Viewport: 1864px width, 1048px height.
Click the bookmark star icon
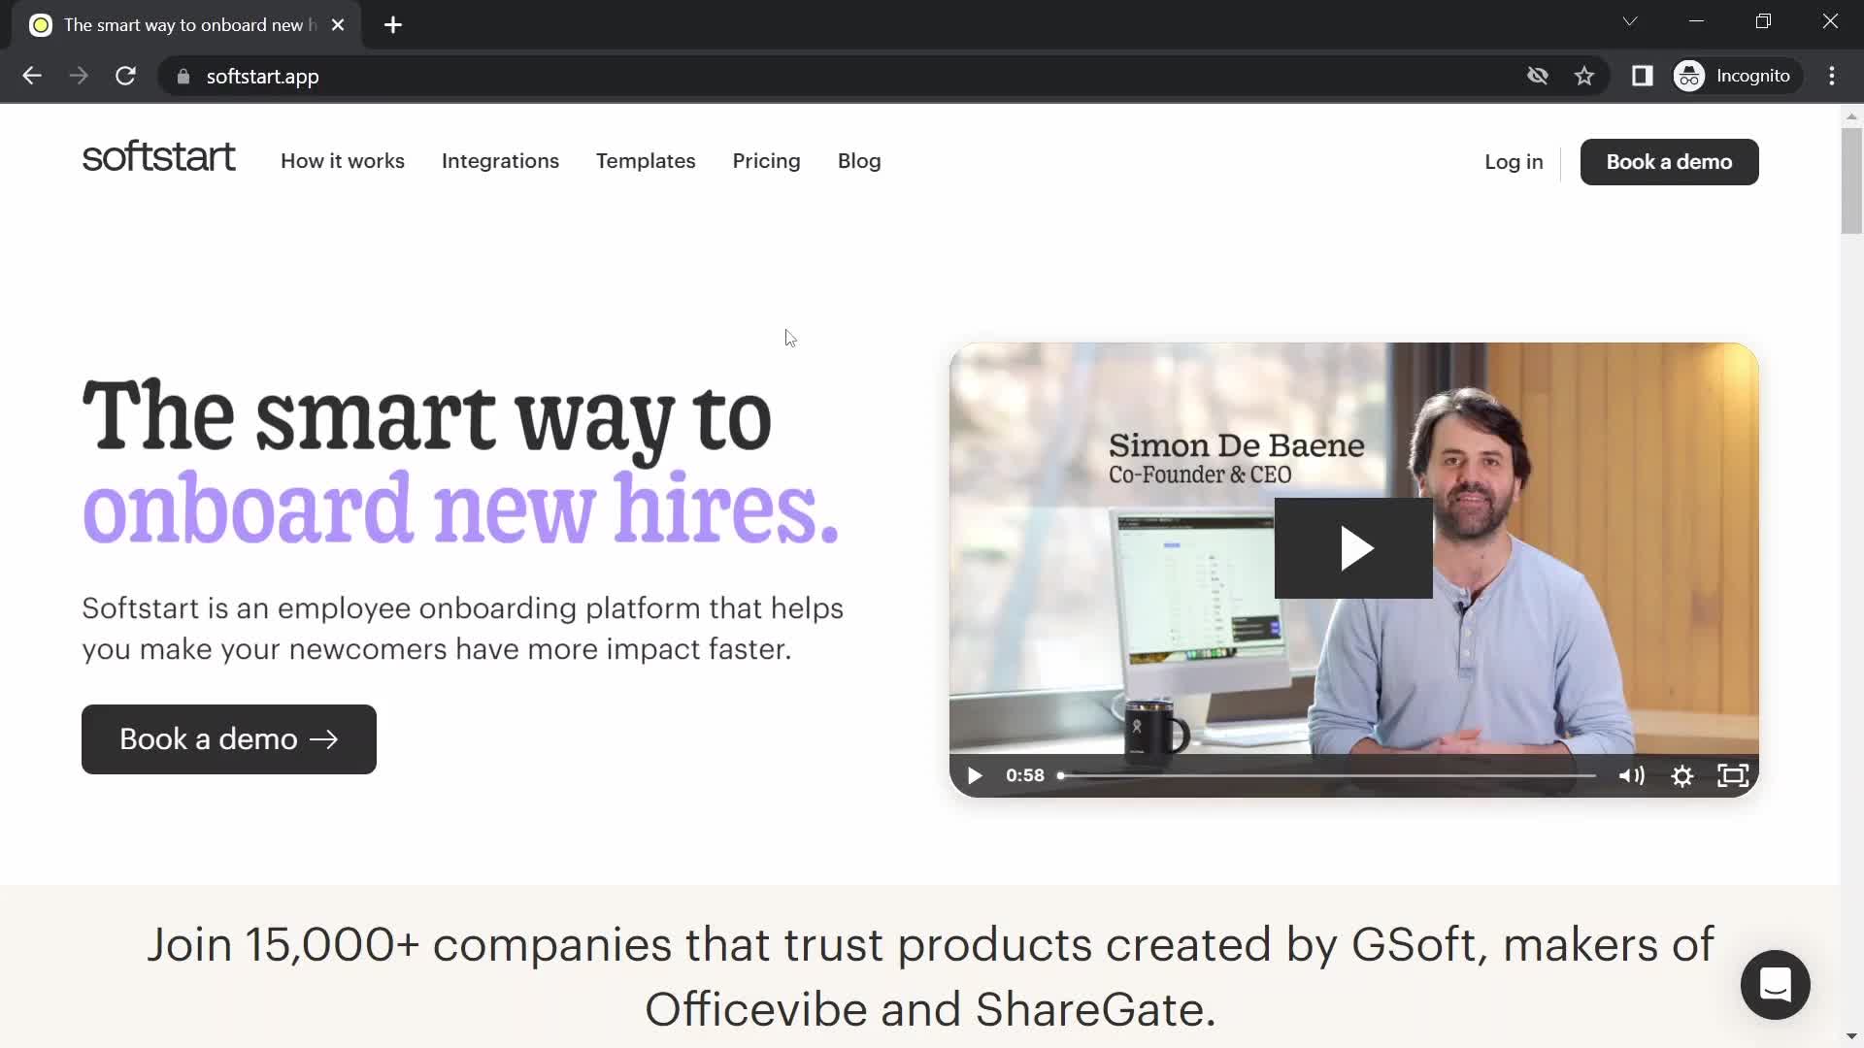[x=1586, y=76]
